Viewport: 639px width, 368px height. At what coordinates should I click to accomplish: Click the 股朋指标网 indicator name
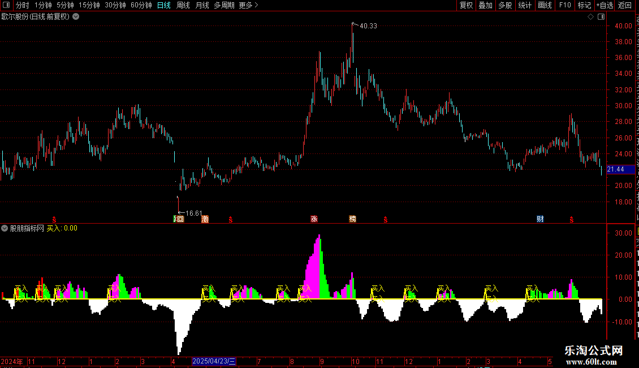click(x=27, y=229)
